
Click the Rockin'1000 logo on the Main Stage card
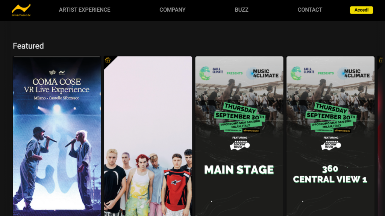pyautogui.click(x=239, y=145)
